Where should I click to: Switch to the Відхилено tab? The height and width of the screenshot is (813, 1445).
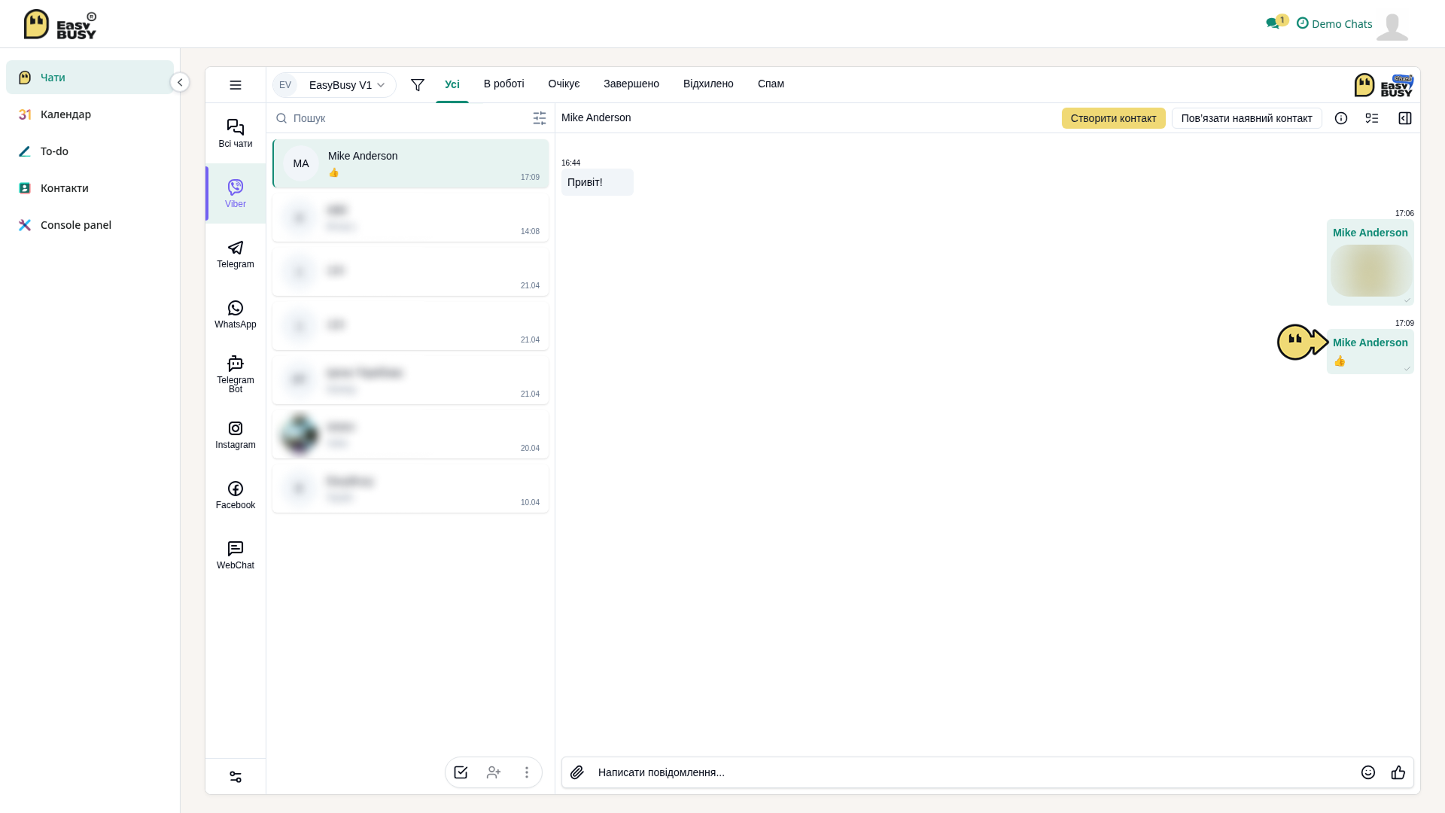point(708,84)
